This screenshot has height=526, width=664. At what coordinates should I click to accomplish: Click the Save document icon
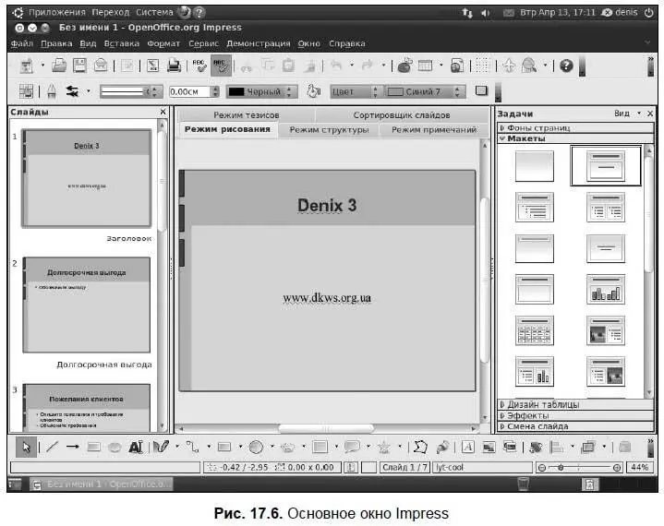(80, 66)
